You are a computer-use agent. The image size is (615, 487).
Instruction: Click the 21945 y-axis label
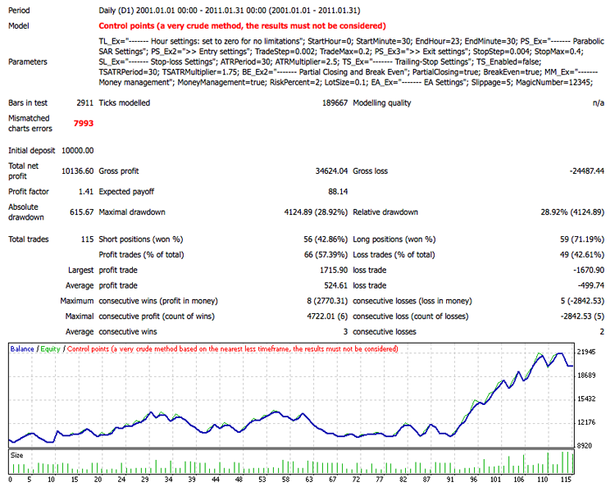pyautogui.click(x=586, y=352)
